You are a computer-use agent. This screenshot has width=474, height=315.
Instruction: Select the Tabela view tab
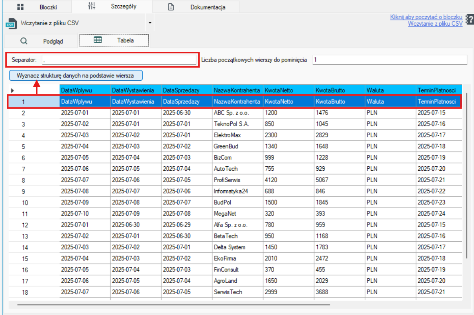(x=114, y=40)
